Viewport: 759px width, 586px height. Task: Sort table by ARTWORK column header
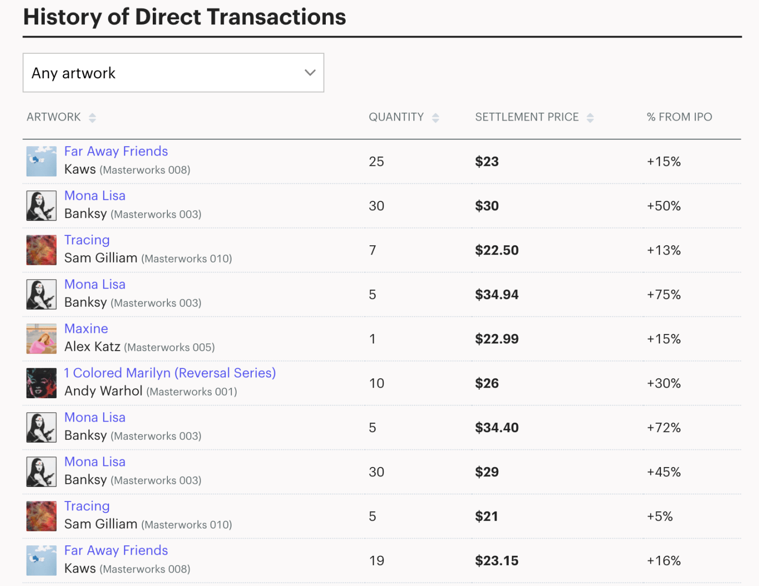54,117
